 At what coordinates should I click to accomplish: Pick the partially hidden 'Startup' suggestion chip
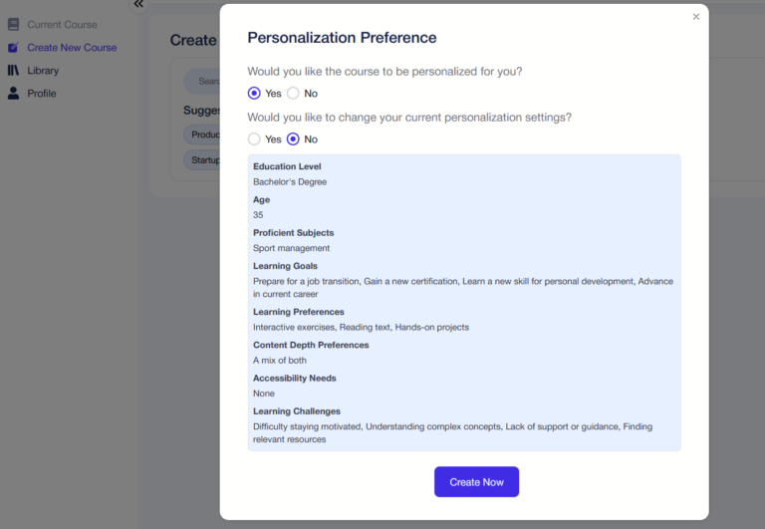click(x=202, y=159)
